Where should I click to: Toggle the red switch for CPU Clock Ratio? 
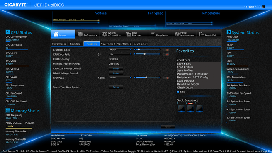click(166, 54)
